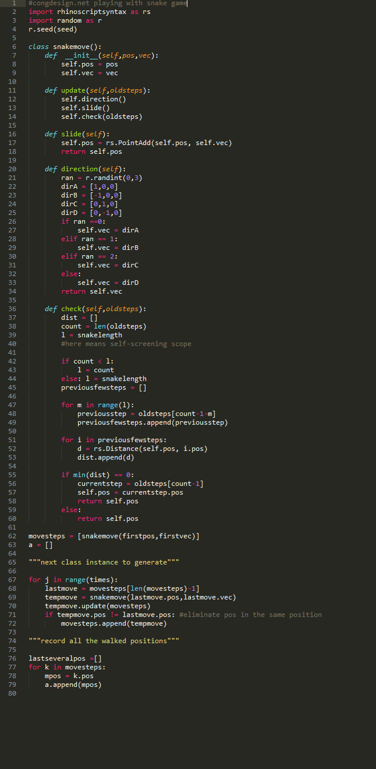The width and height of the screenshot is (376, 769).
Task: Click the line 'self.vec = dirC'
Action: 108,265
